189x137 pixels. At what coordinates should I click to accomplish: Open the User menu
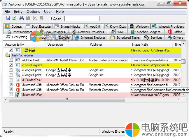(48, 12)
